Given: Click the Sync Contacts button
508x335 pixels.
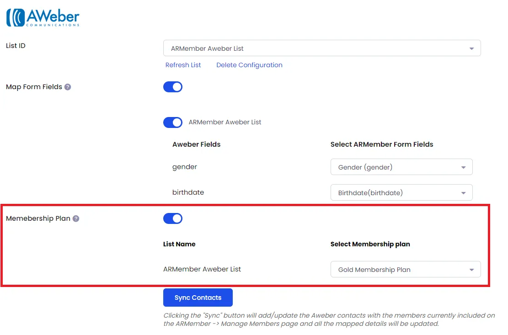Looking at the screenshot, I should 198,298.
